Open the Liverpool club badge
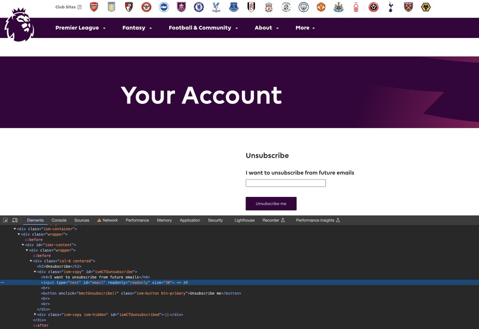The image size is (479, 329). pyautogui.click(x=269, y=7)
